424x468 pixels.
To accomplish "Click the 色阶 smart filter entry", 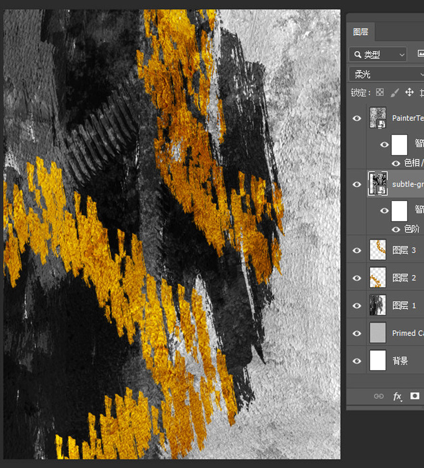I will click(412, 229).
